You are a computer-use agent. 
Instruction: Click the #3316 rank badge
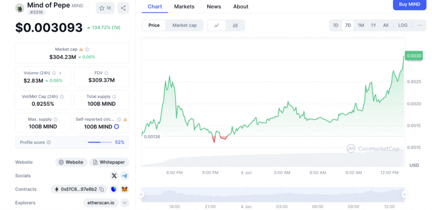(36, 12)
